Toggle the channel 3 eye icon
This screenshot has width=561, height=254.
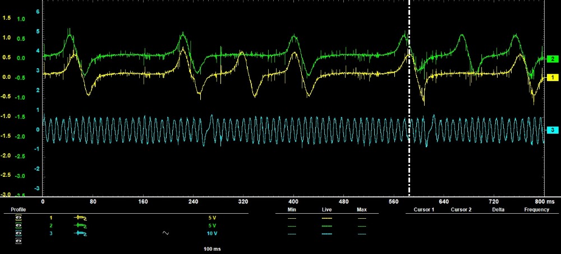click(x=19, y=233)
